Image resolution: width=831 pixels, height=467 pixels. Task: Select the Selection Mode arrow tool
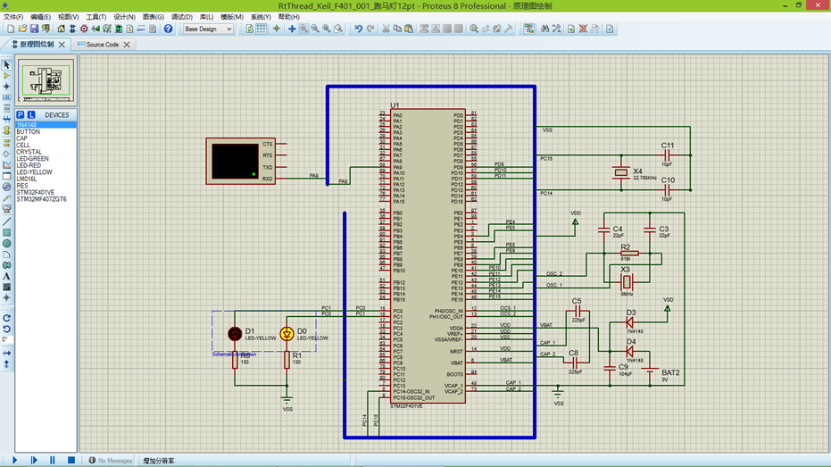tap(6, 64)
